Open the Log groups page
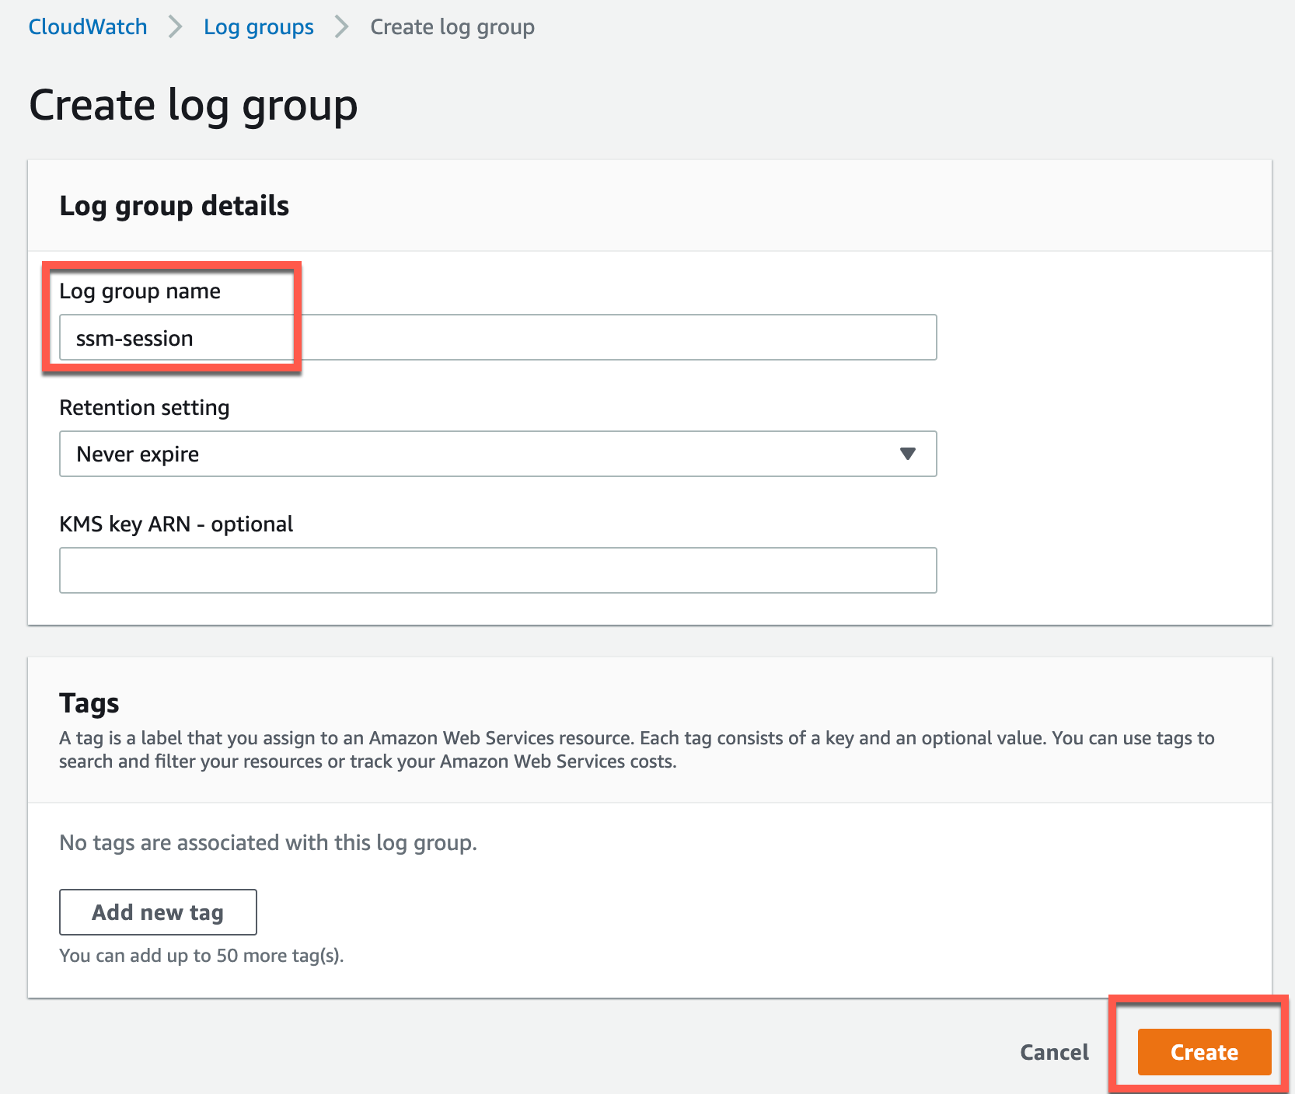 [x=258, y=26]
